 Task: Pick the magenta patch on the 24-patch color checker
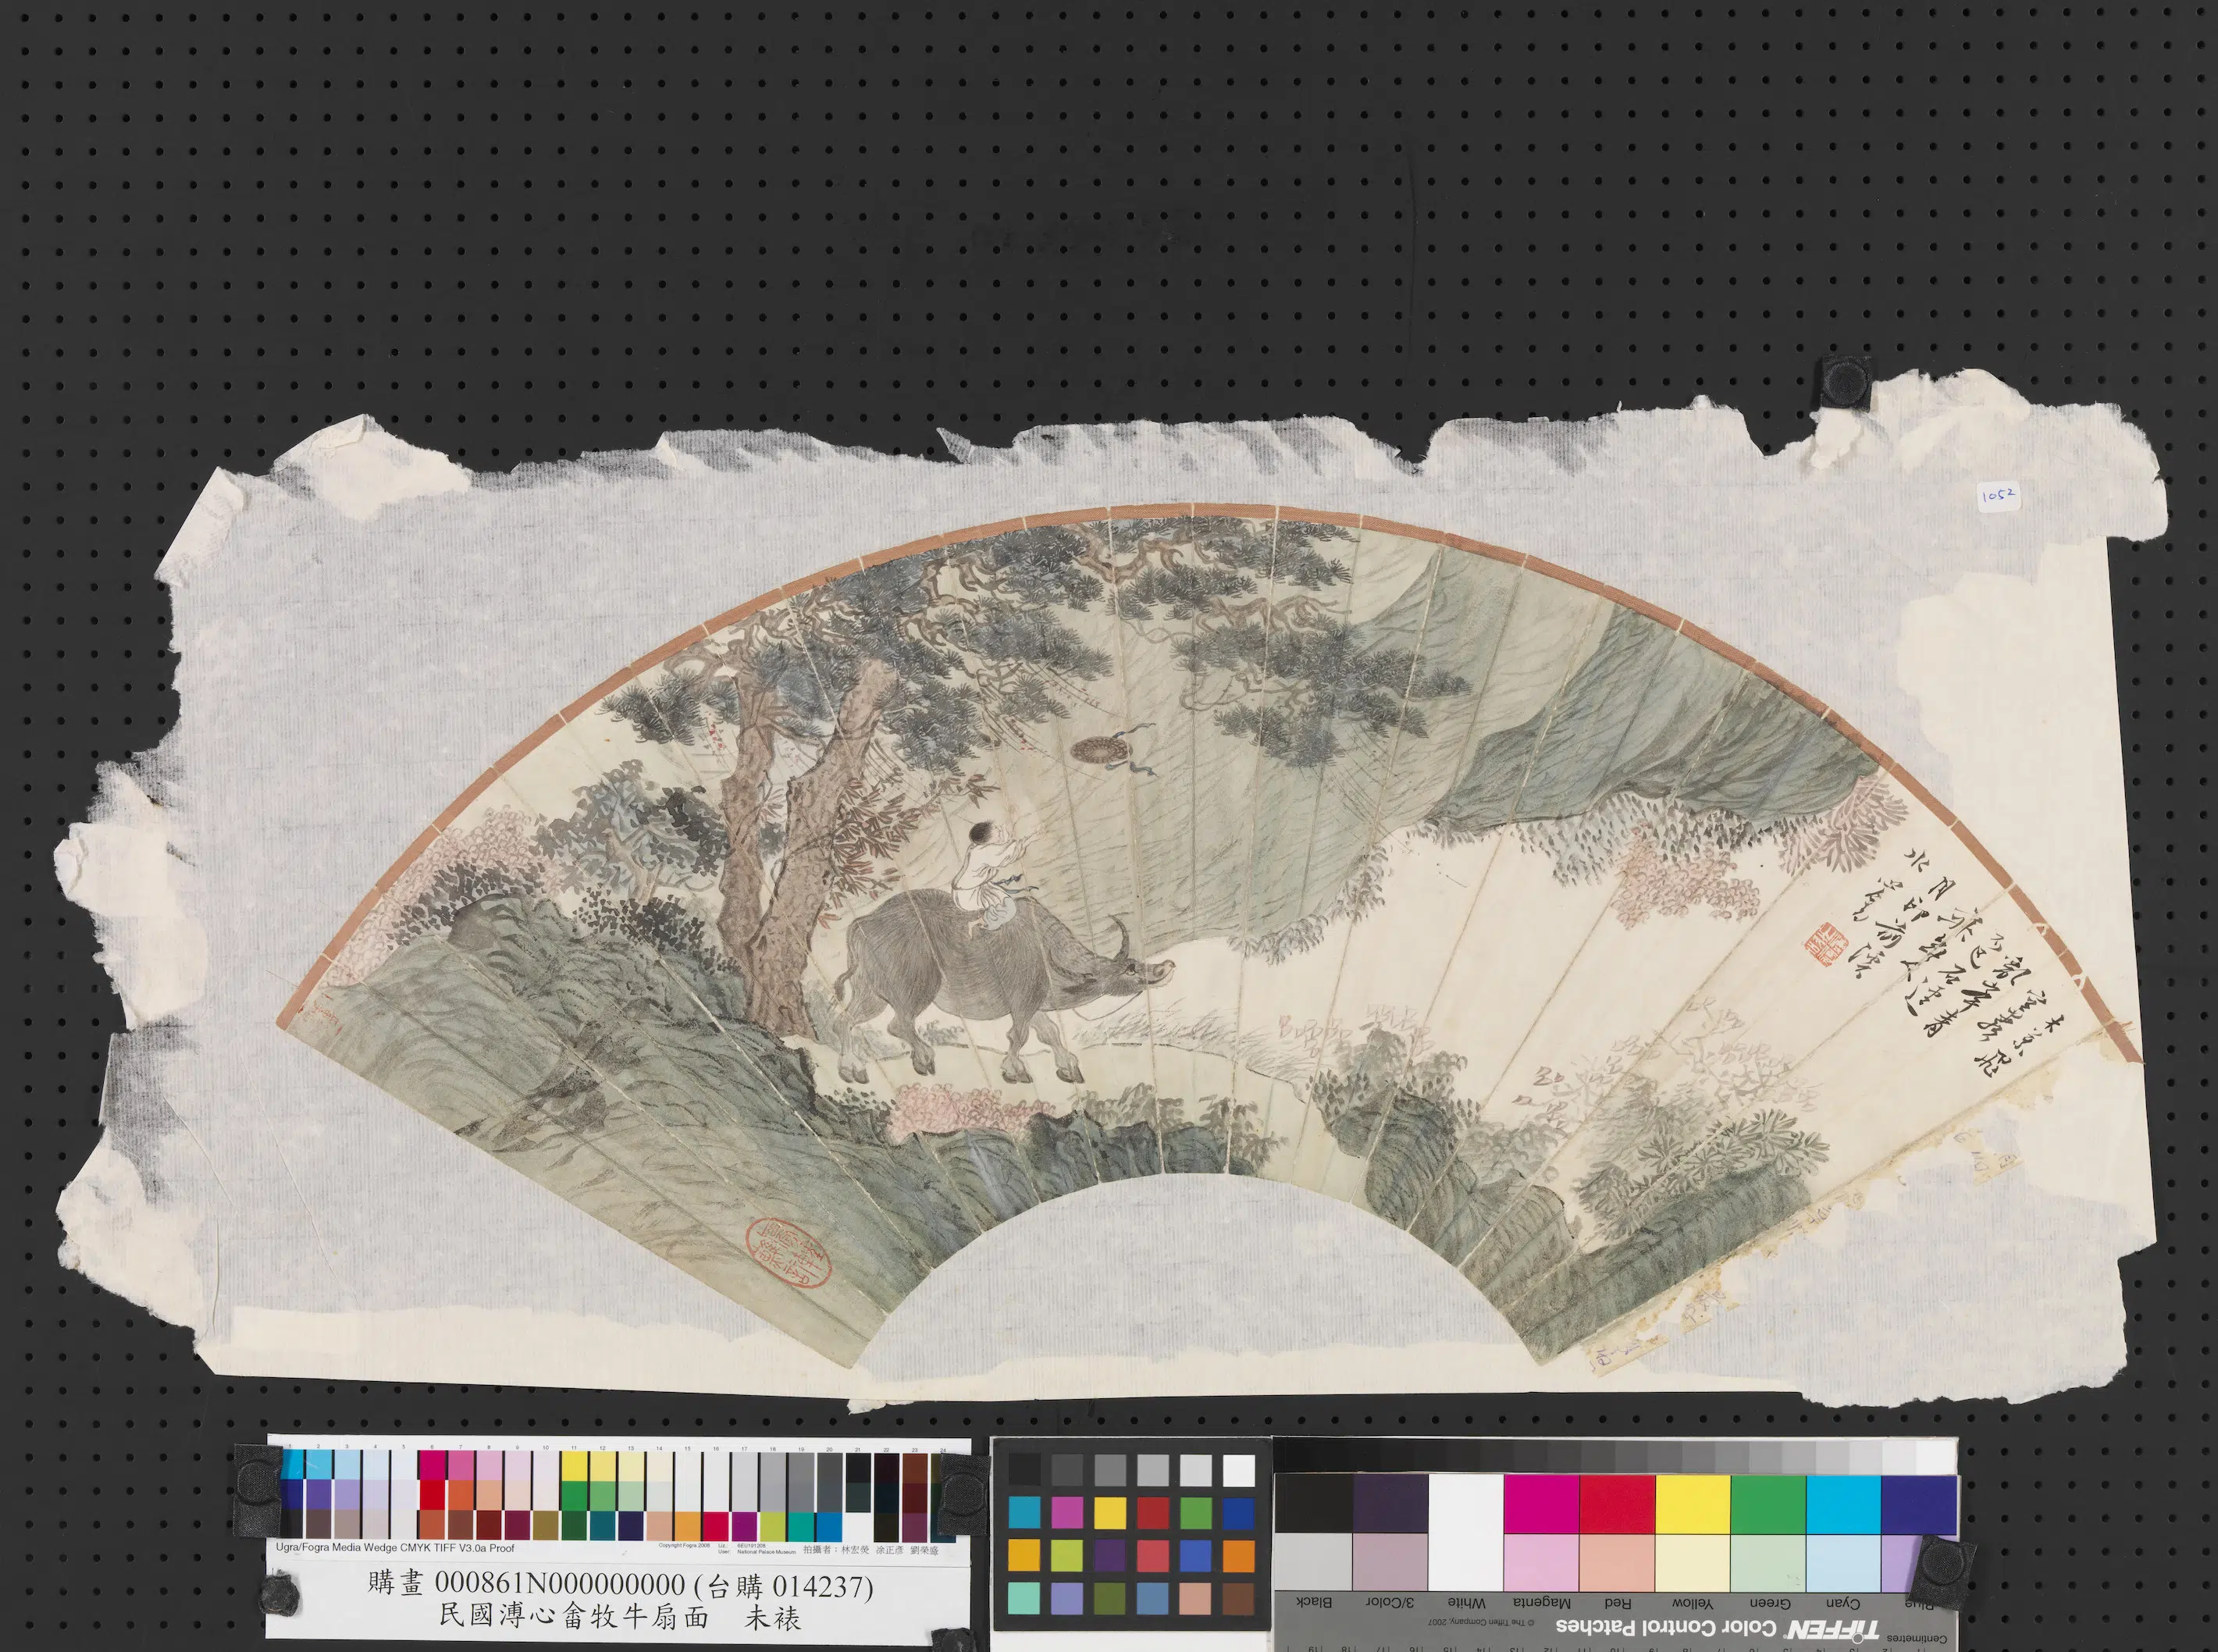[1067, 1513]
